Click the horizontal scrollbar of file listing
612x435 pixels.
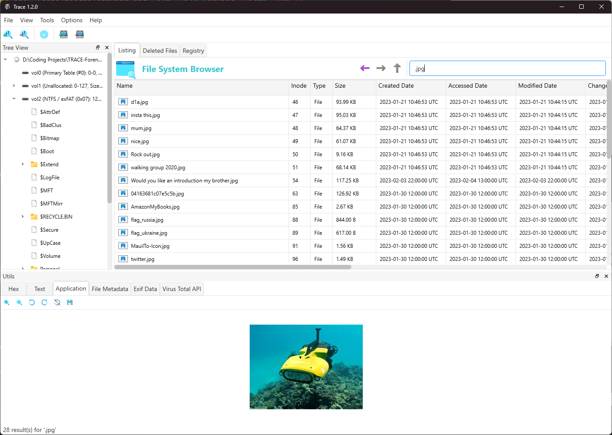(233, 267)
